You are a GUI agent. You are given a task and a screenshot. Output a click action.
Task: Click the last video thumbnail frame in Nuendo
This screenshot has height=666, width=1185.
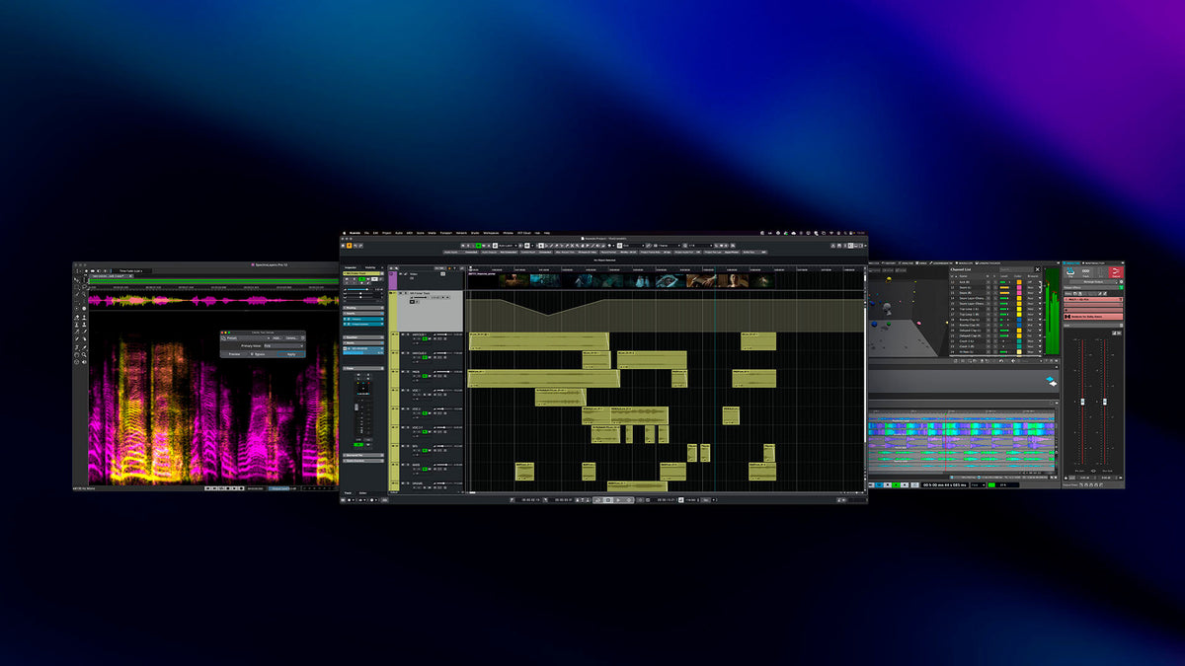coord(762,280)
